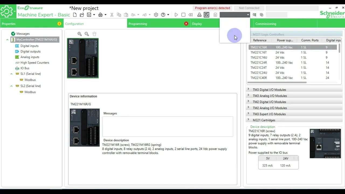Create a new project with toolbar icon
This screenshot has height=194, width=345.
(x=75, y=15)
